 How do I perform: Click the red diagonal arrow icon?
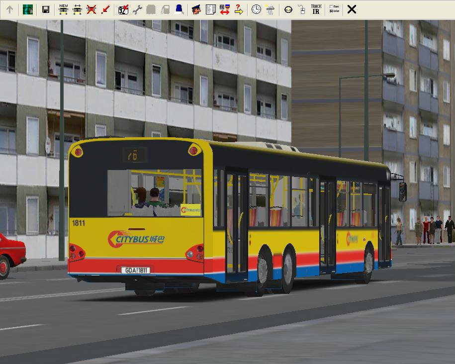[x=106, y=9]
